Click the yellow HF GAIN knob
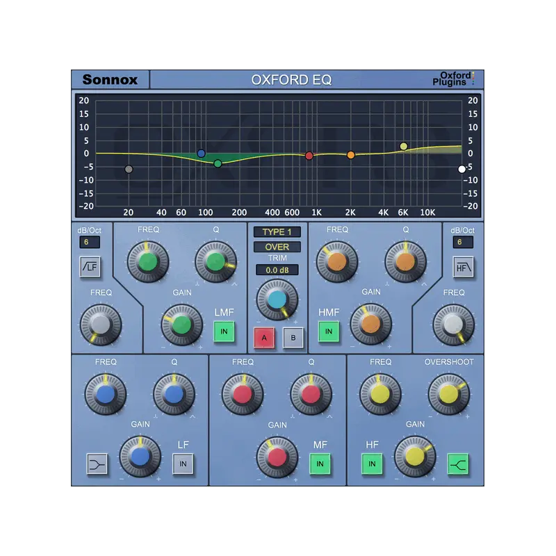The width and height of the screenshot is (556, 556). tap(415, 457)
